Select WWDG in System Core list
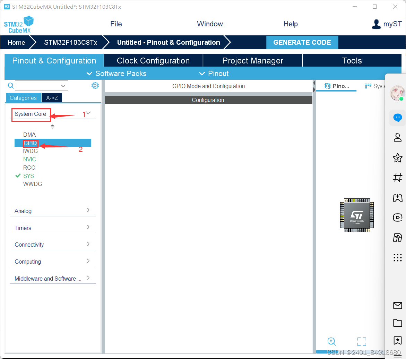Viewport: 406px width, 359px height. 32,184
